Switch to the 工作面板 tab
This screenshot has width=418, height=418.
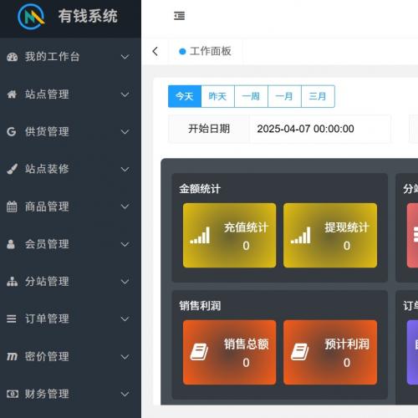(206, 51)
